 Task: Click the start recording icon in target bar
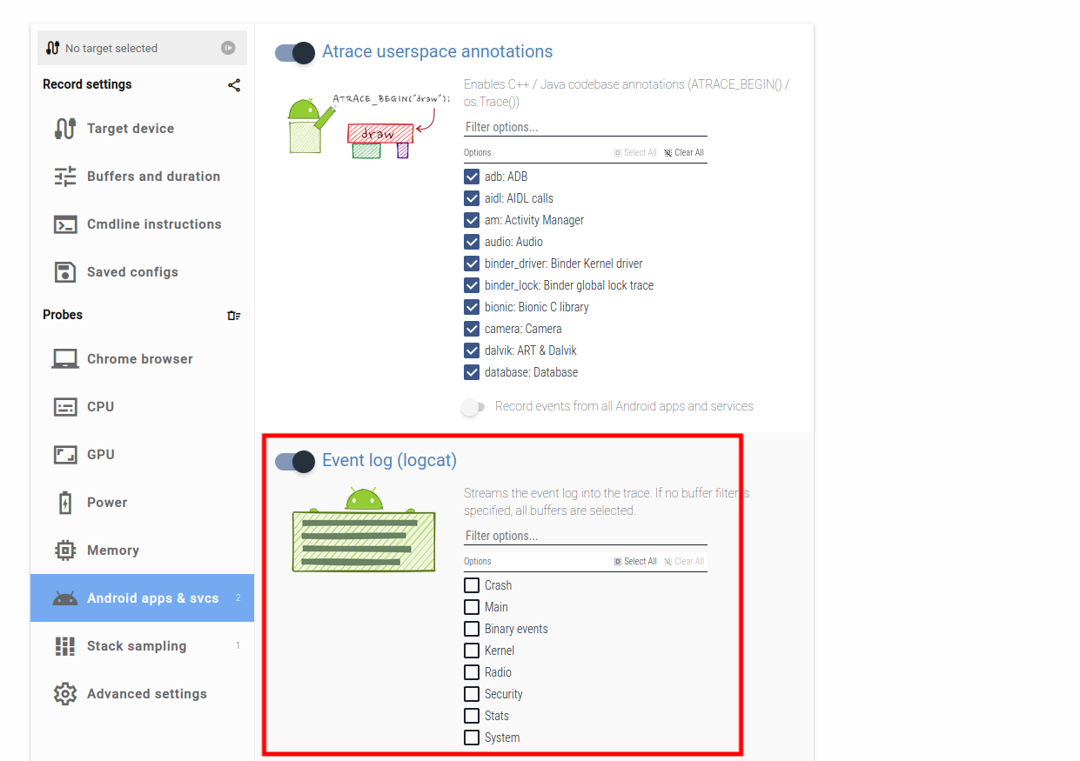(x=228, y=48)
